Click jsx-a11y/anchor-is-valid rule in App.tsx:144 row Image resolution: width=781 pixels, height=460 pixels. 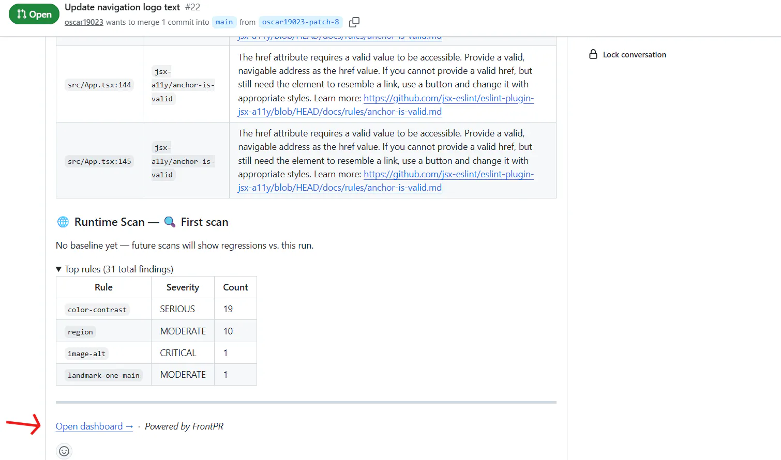[x=183, y=85]
